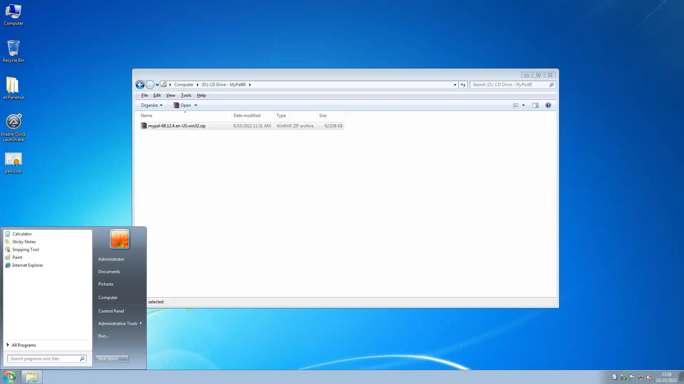This screenshot has width=684, height=384.
Task: Click the Explorer back navigation arrow
Action: pos(140,85)
